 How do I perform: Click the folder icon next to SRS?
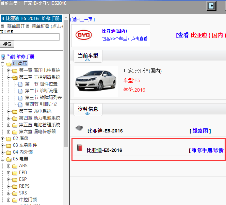pos(15,193)
